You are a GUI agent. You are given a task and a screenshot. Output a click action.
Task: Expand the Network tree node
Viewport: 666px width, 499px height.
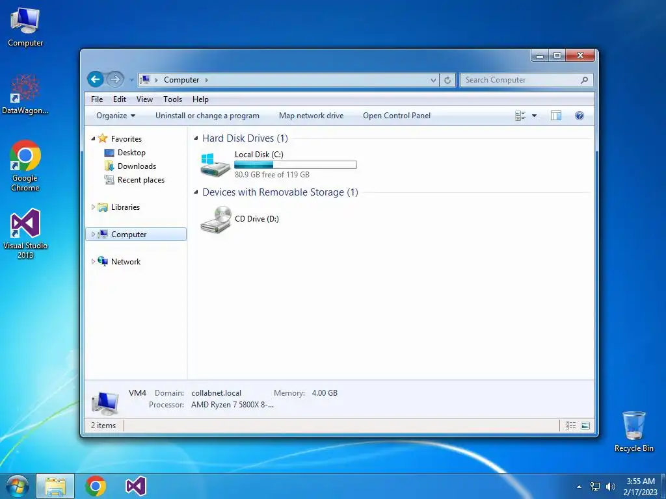93,261
